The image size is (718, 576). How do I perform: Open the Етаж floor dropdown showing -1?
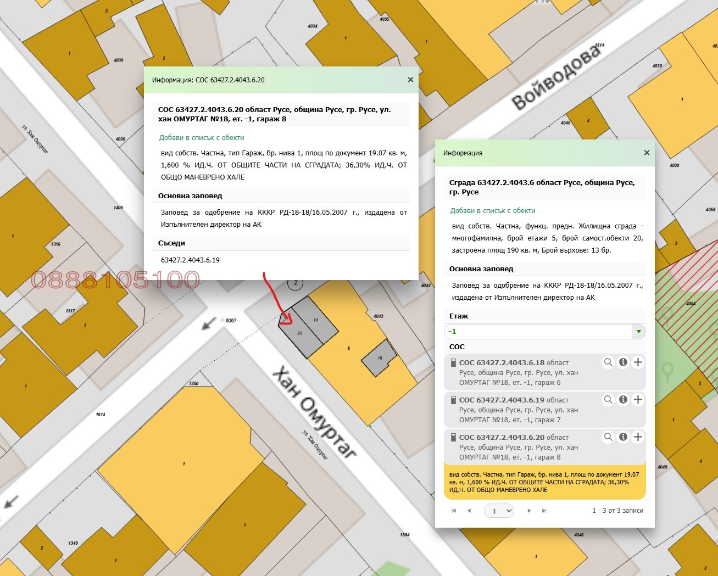pyautogui.click(x=544, y=332)
